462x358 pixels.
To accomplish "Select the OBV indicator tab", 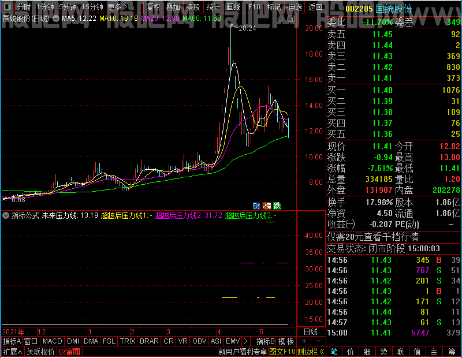I will coord(199,341).
